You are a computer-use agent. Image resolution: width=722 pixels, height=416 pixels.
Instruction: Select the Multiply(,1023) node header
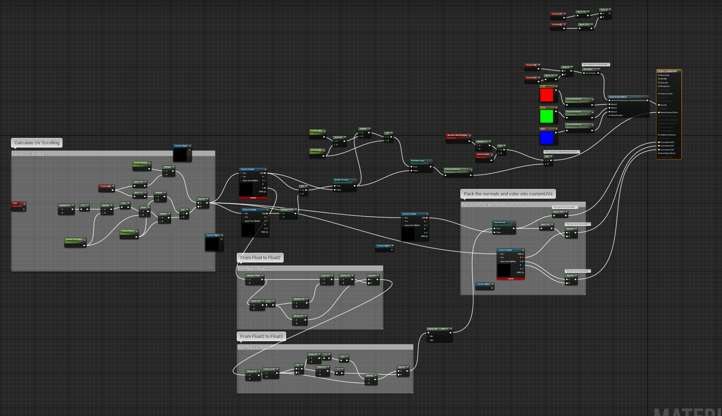[x=255, y=276]
